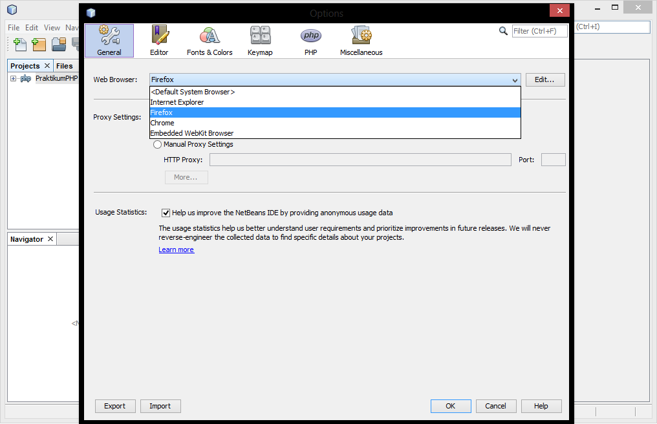The width and height of the screenshot is (657, 424).
Task: Click the Learn more link
Action: tap(176, 249)
